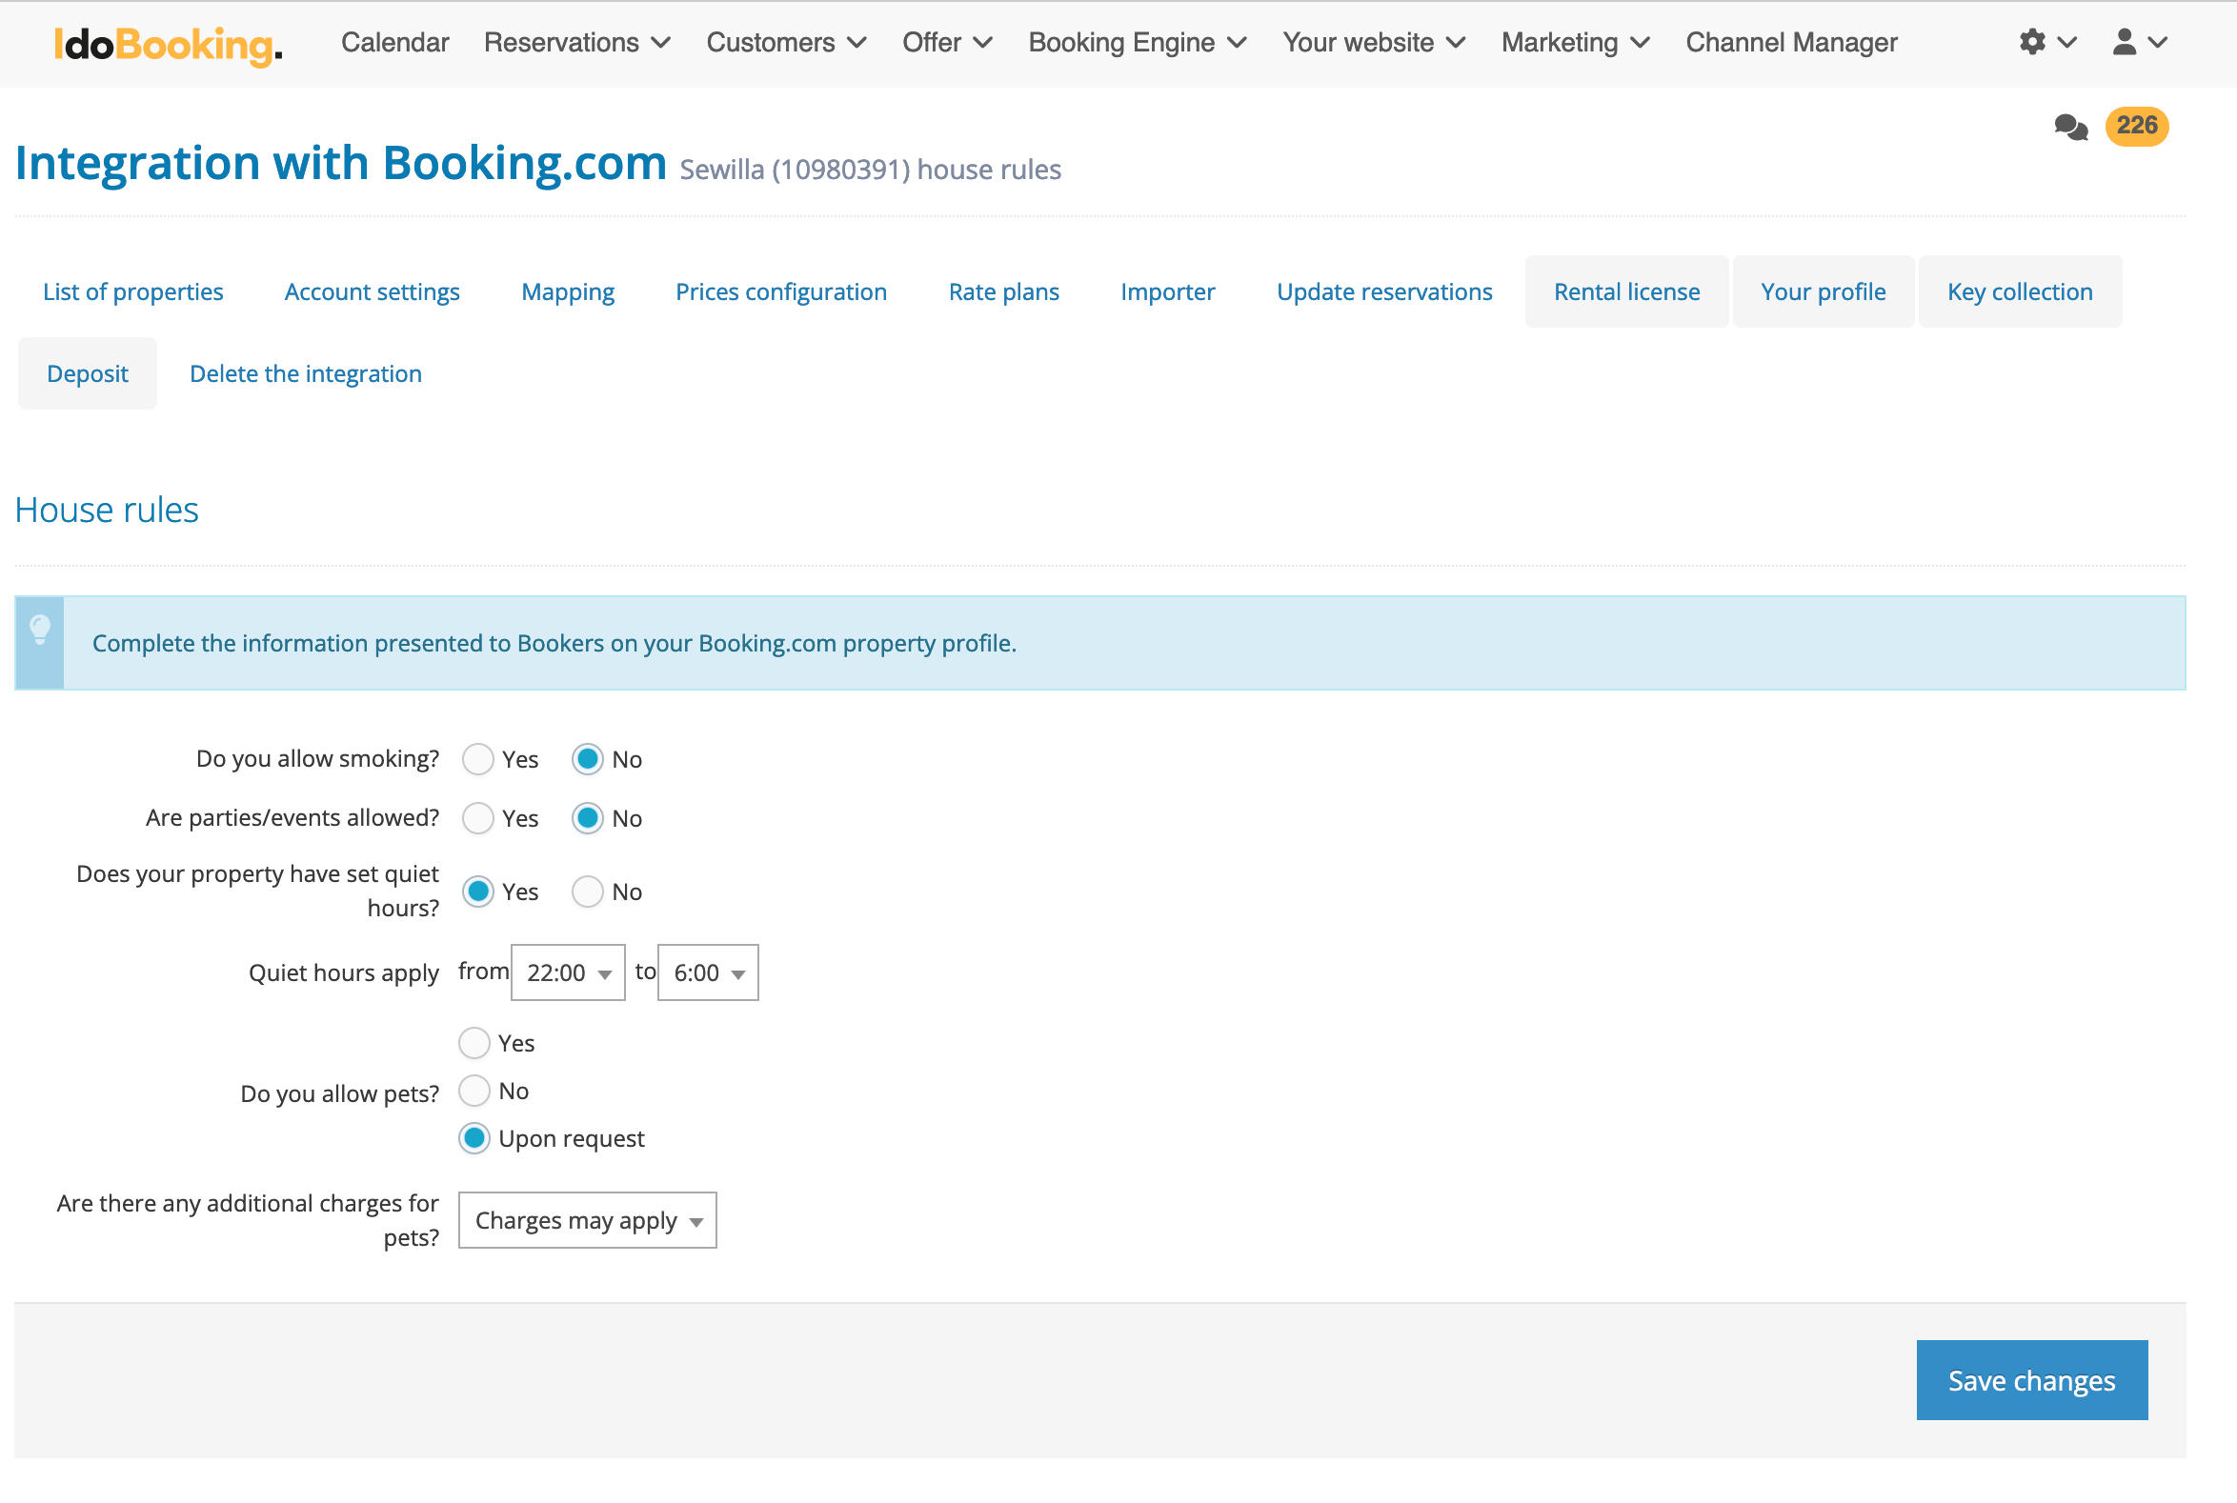Open the user account icon menu
Viewport: 2237px width, 1503px height.
[2125, 42]
